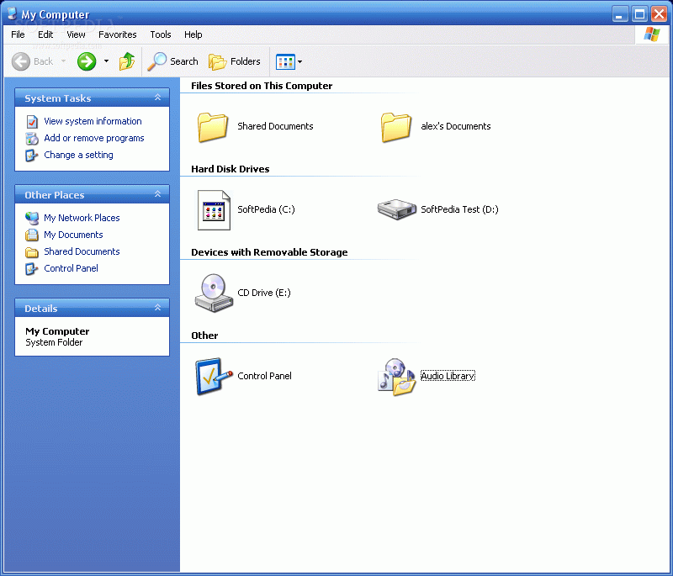The width and height of the screenshot is (673, 576).
Task: Open Control Panel sidebar link
Action: point(71,268)
